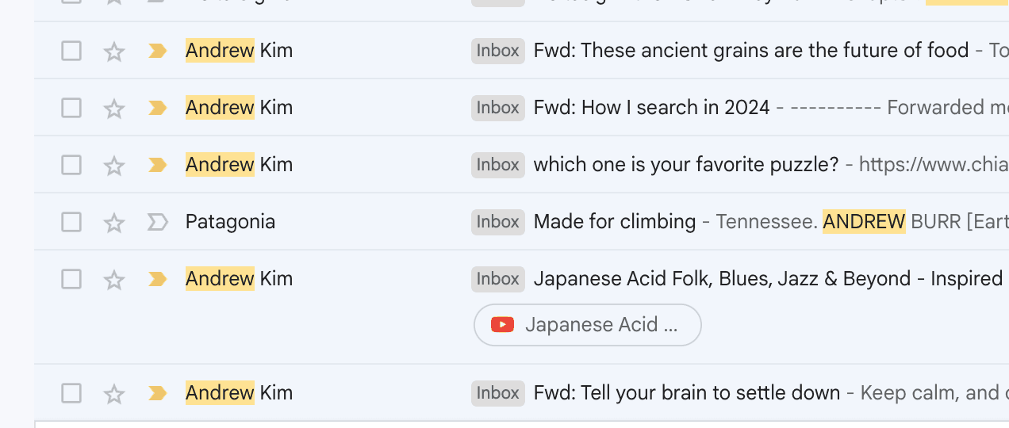Toggle importance marker on favorite puzzle email
Screen dimensions: 1009x428
158,165
